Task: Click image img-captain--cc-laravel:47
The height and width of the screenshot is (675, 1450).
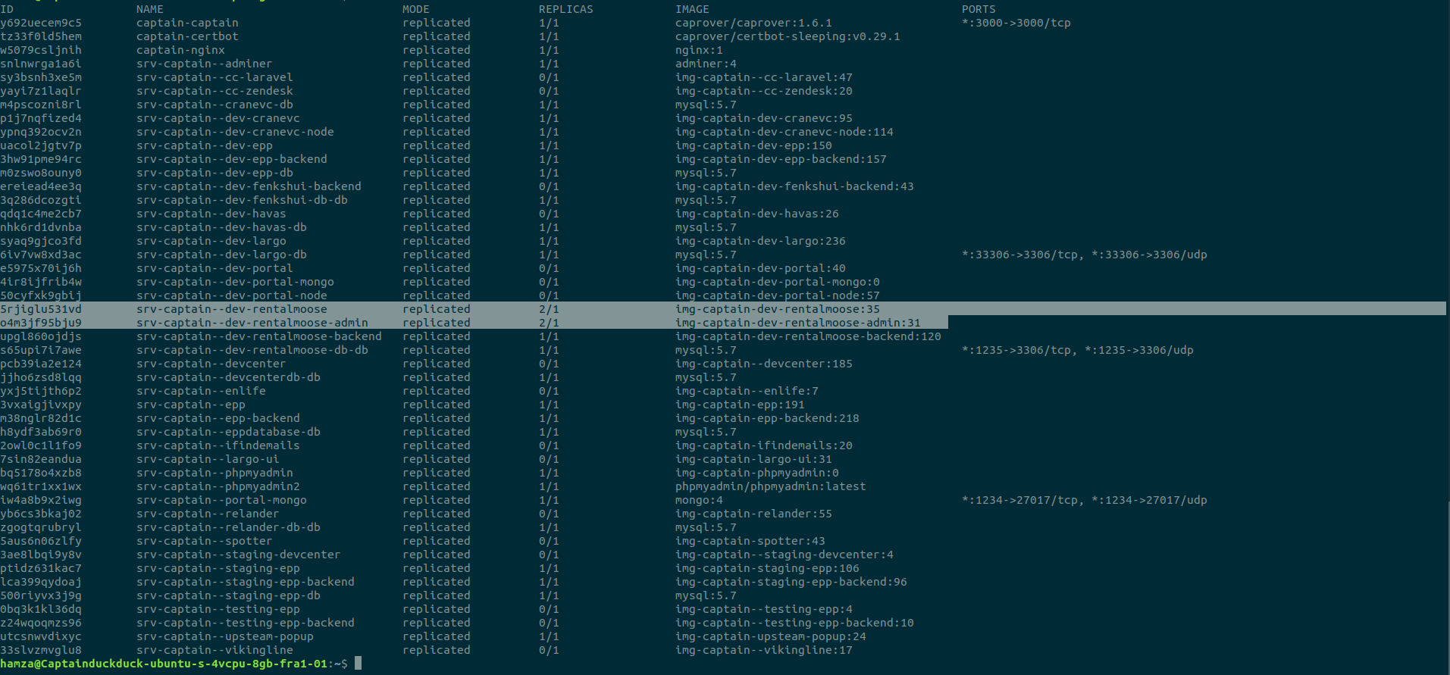Action: (x=764, y=77)
